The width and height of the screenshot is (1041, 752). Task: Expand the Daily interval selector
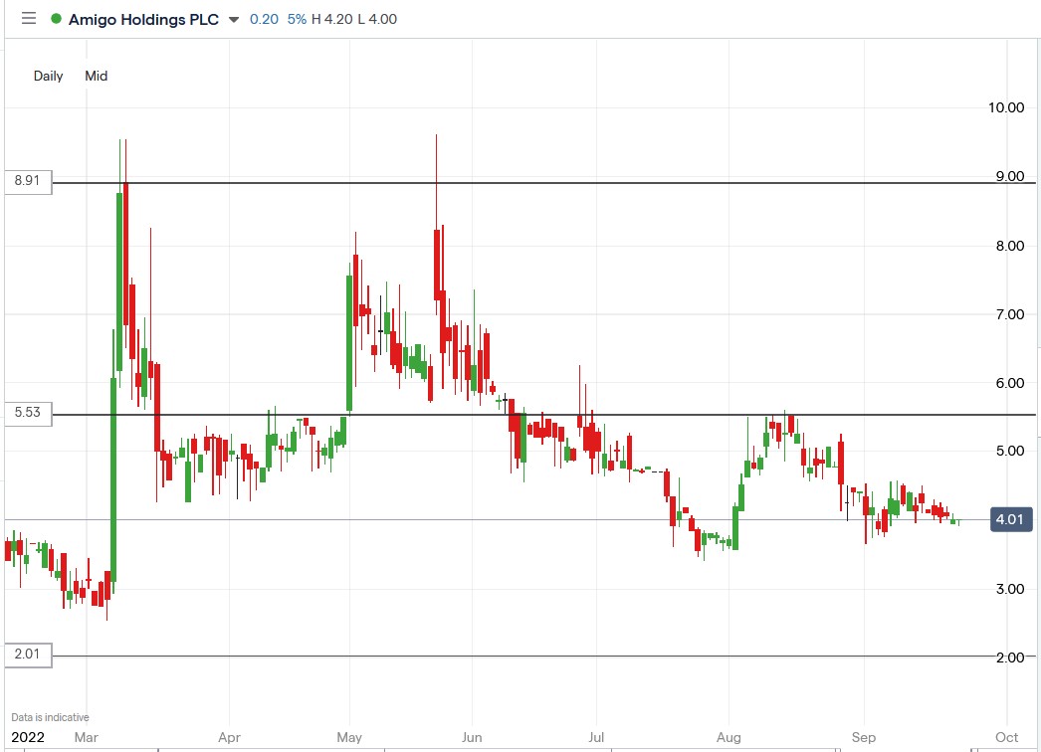(x=47, y=76)
